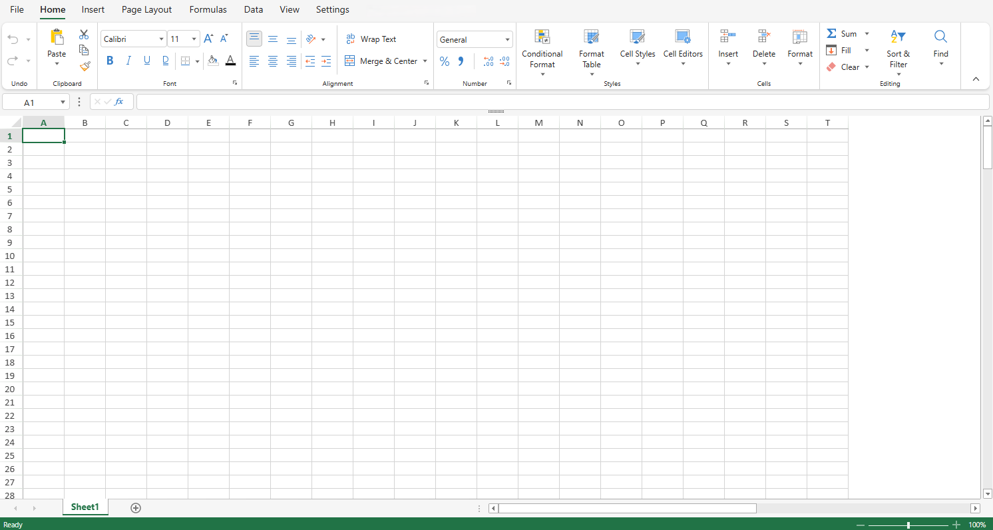Apply the font color A icon
Screen dimensions: 993x530
point(230,61)
